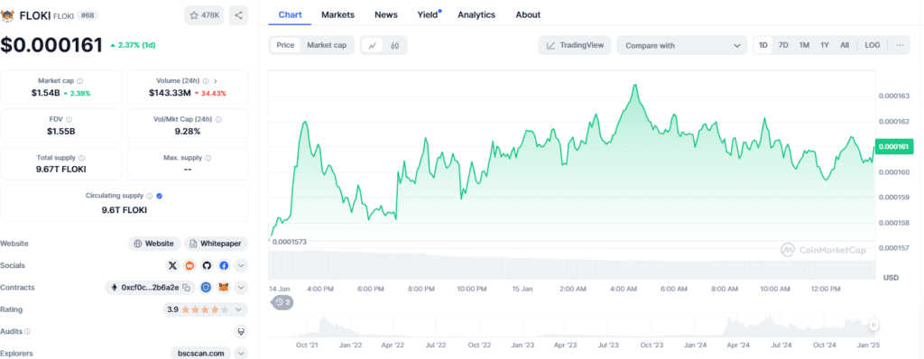Viewport: 924px width, 359px height.
Task: Click the share icon next to 478K
Action: tap(238, 15)
